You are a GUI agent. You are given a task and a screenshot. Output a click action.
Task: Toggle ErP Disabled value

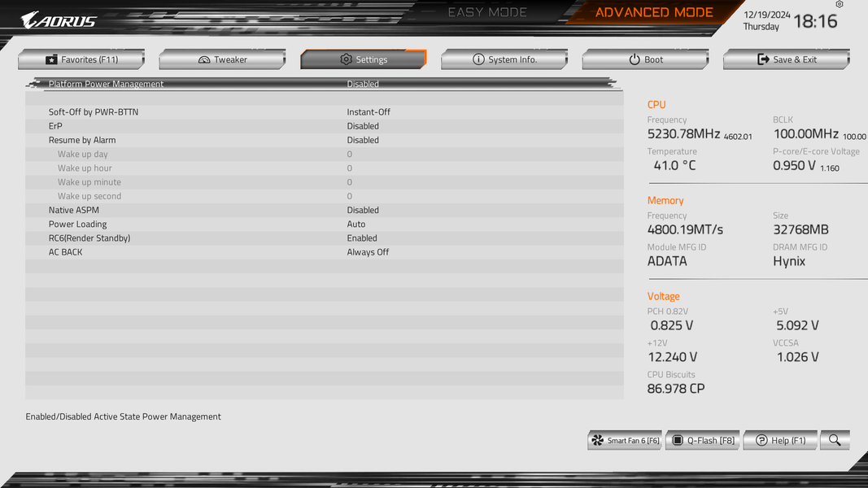(x=363, y=126)
